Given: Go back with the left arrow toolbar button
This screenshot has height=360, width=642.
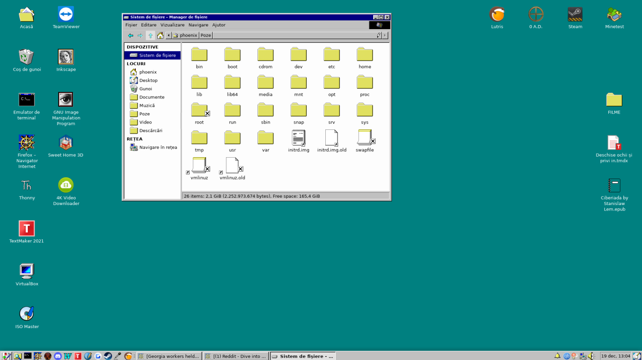Looking at the screenshot, I should (130, 36).
